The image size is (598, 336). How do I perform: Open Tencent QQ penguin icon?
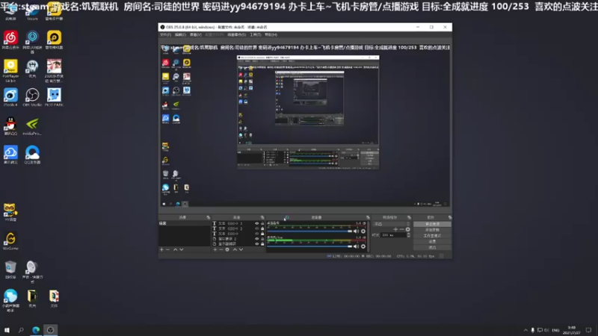[10, 126]
